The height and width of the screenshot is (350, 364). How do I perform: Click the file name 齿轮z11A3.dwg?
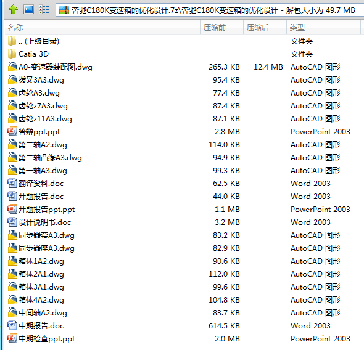[45, 119]
